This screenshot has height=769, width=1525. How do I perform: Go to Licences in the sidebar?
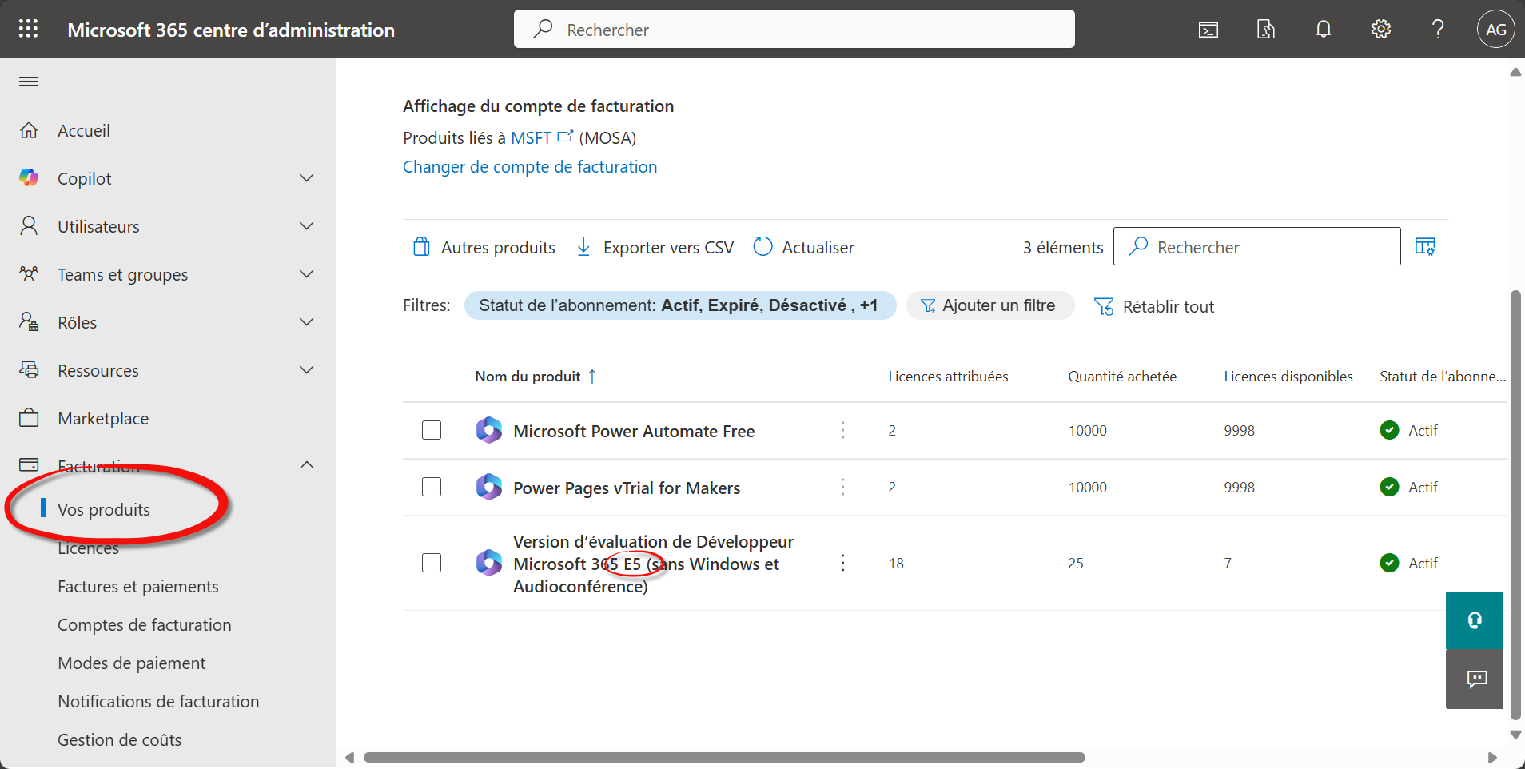point(88,549)
